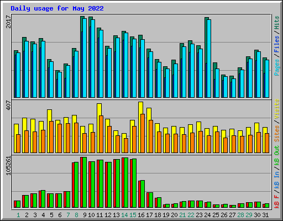Click day 29 on the x-axis
The width and height of the screenshot is (283, 221).
click(x=249, y=215)
